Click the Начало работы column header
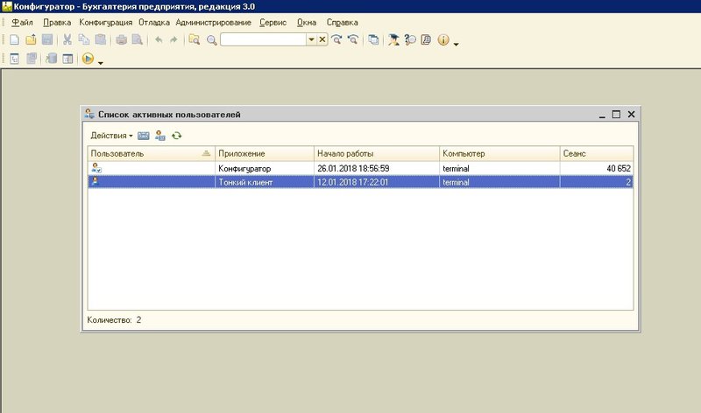701x413 pixels. [x=377, y=154]
